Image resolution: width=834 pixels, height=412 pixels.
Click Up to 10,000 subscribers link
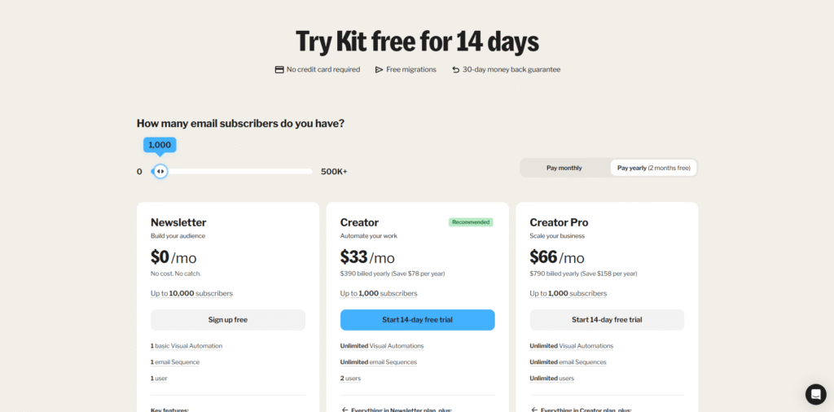(x=191, y=293)
